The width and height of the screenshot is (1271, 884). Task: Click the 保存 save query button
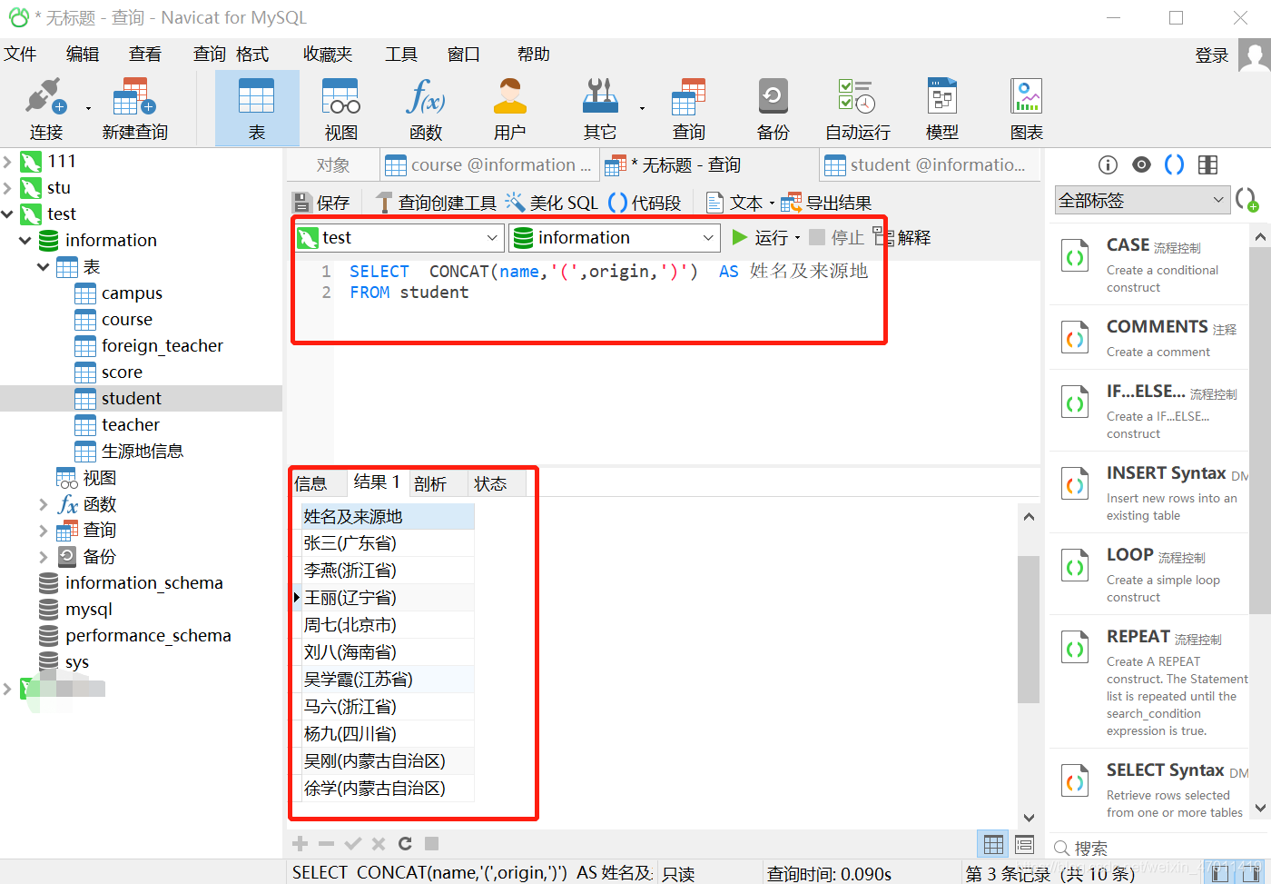point(321,203)
